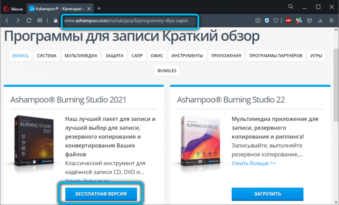The width and height of the screenshot is (339, 205).
Task: Go back to previous page
Action: (7, 20)
